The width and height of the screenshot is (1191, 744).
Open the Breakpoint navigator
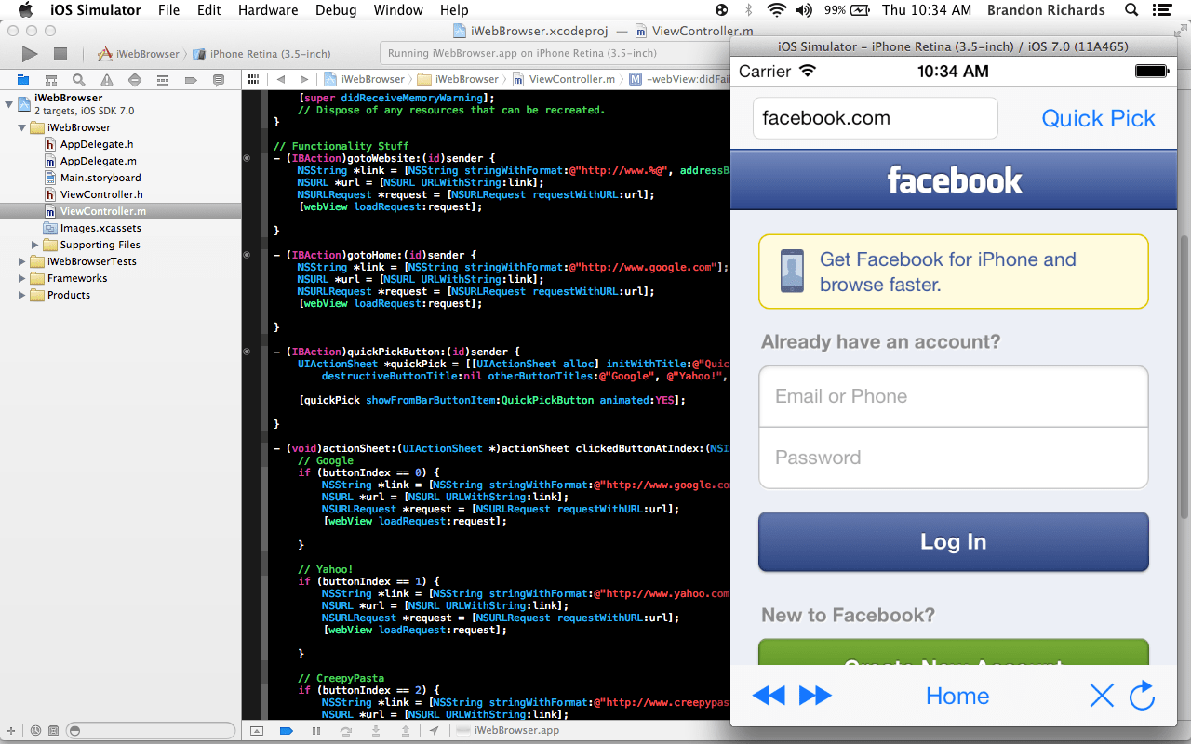(191, 80)
